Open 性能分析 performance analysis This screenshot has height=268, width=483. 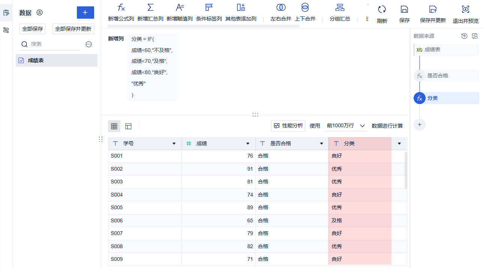point(288,126)
